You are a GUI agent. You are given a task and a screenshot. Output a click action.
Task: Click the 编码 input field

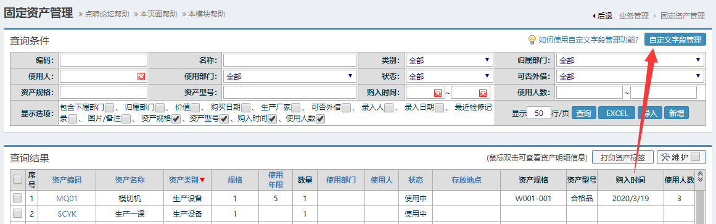point(103,60)
